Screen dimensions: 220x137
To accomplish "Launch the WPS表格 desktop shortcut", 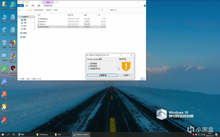I will coord(4,69).
